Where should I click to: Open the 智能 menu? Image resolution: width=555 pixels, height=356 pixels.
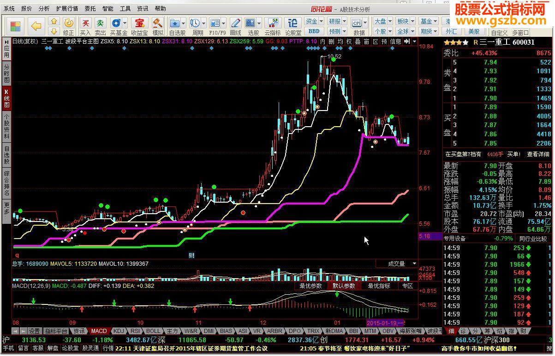point(107,8)
